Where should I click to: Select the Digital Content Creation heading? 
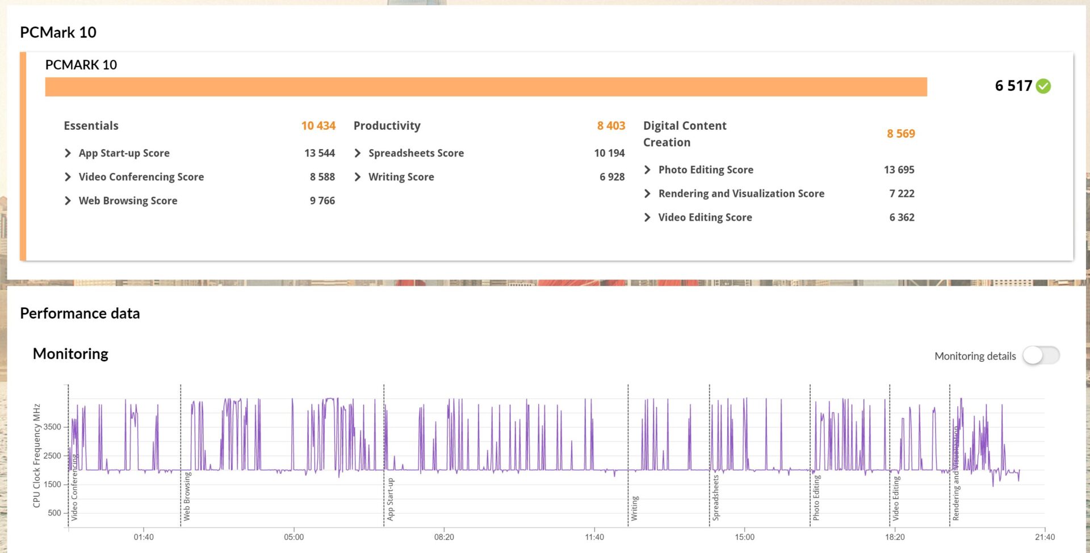[x=684, y=134]
